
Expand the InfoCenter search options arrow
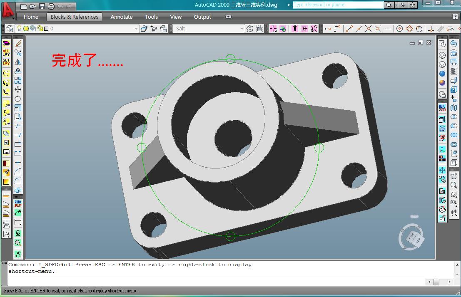click(396, 5)
